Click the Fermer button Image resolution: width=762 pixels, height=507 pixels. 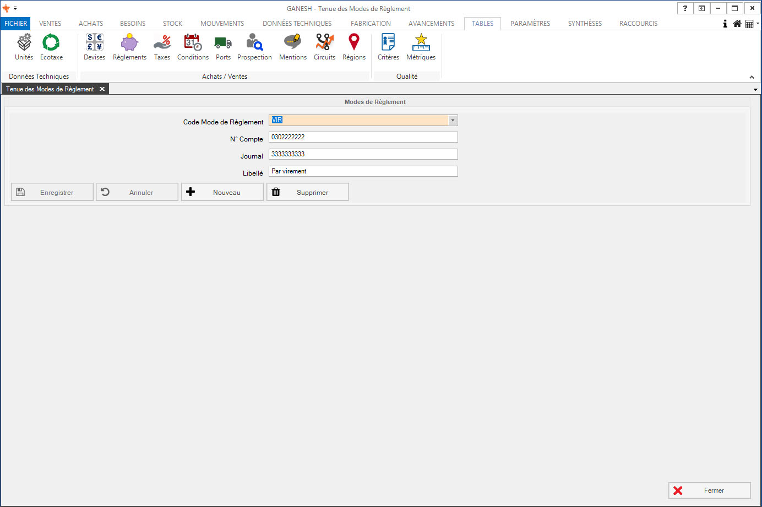[709, 490]
